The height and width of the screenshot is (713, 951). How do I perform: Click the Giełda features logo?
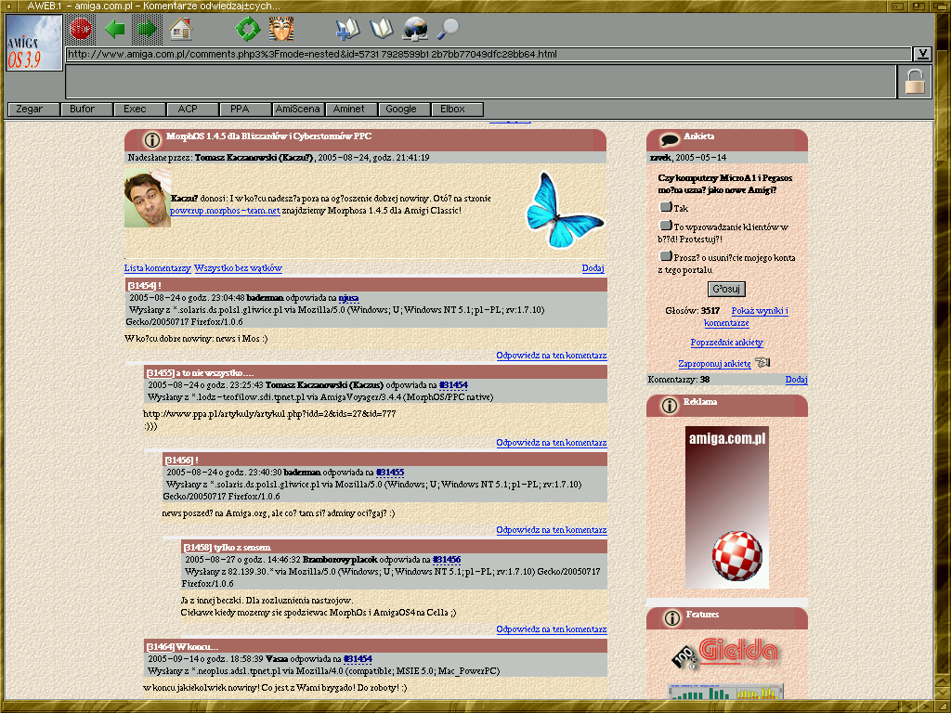coord(726,654)
